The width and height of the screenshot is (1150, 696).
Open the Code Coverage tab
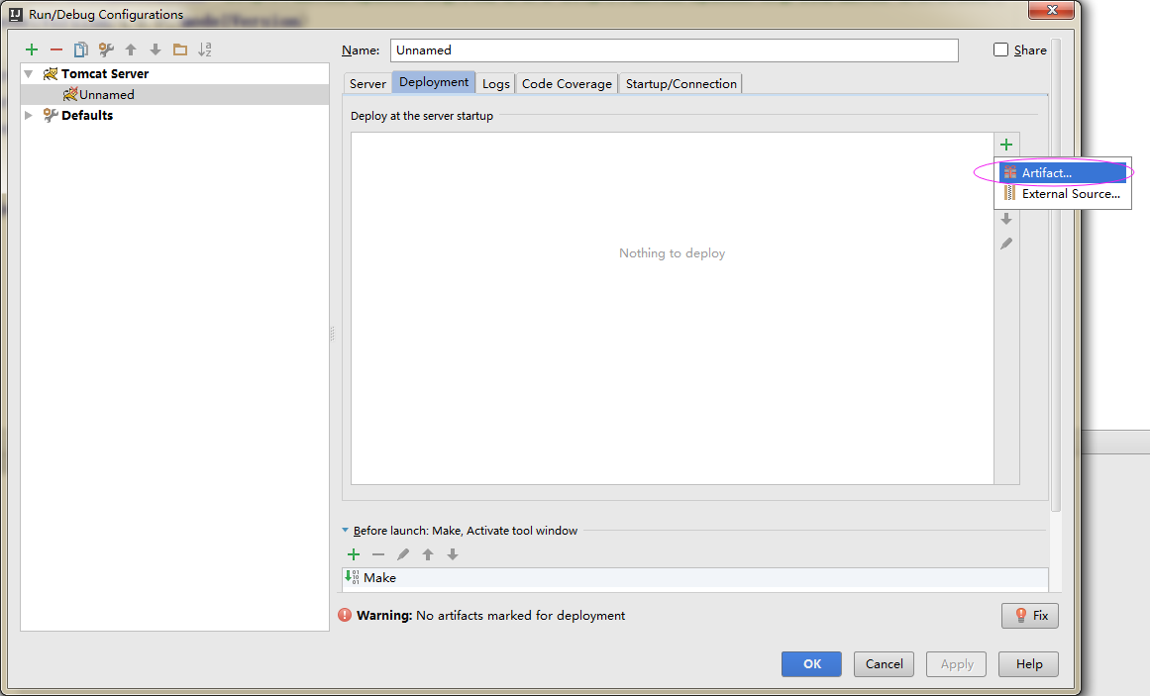click(567, 83)
